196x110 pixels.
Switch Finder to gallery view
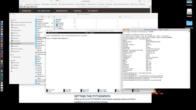coord(45,16)
